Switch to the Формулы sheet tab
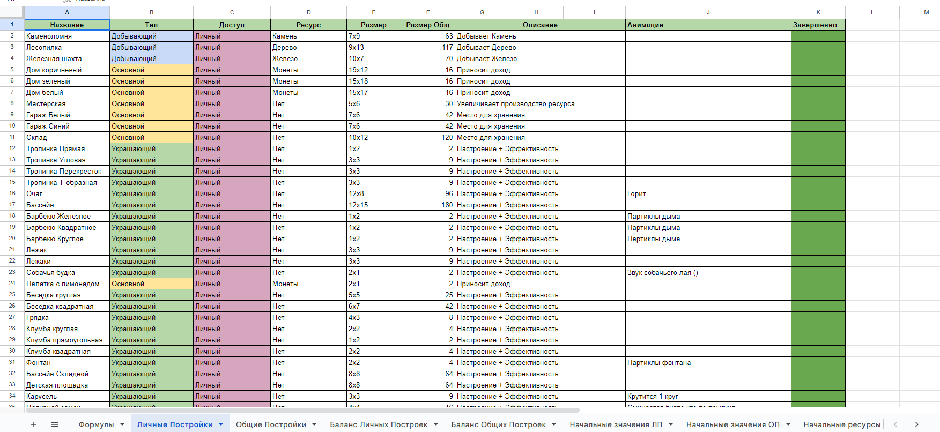 [x=96, y=424]
